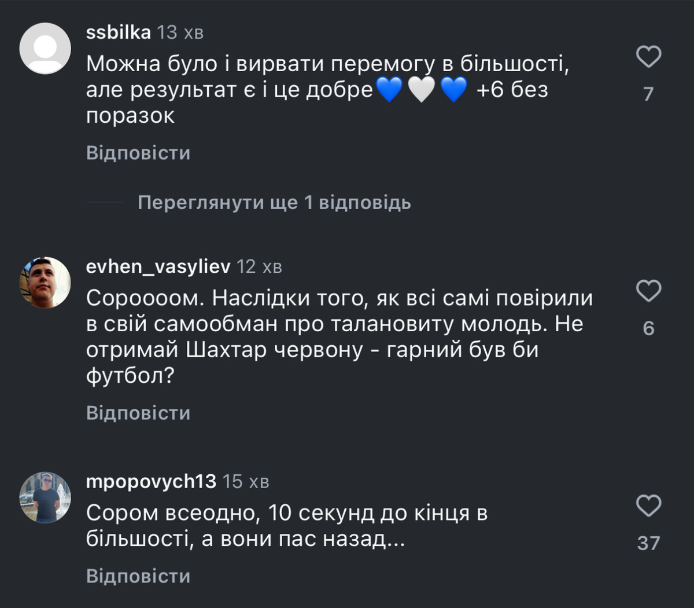Click the '13 хв' timestamp on ssbilka's comment

coord(180,32)
